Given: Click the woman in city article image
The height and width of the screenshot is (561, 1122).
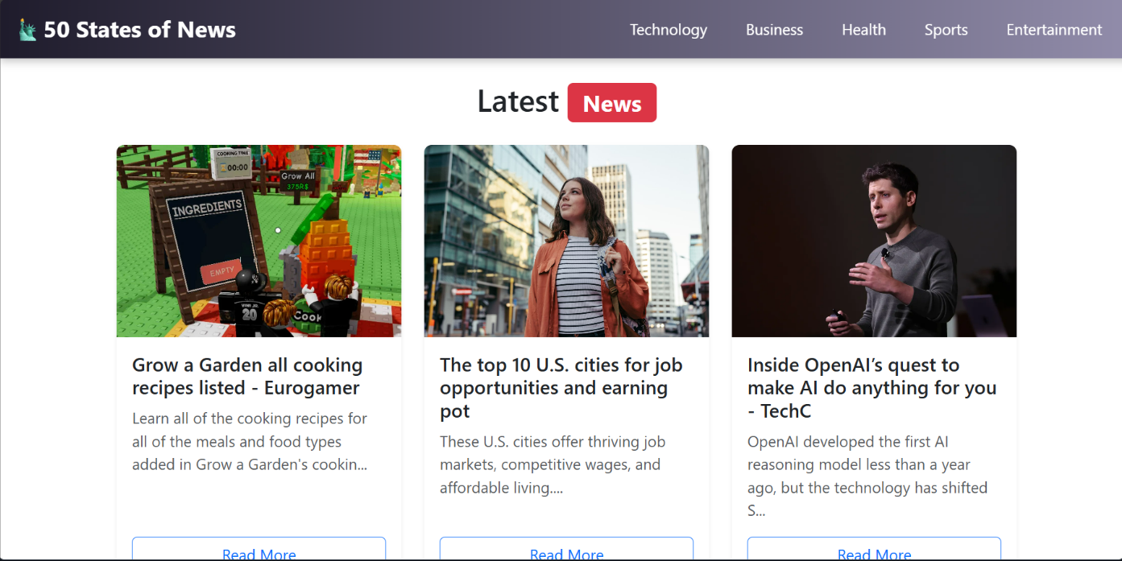Looking at the screenshot, I should 566,241.
